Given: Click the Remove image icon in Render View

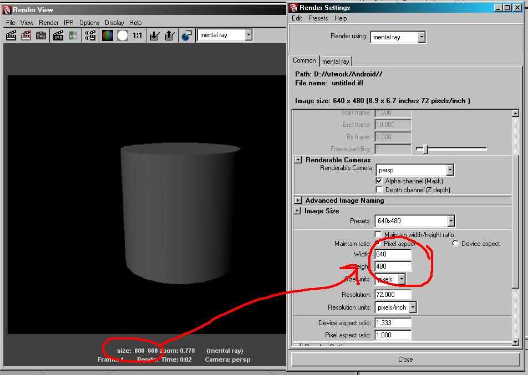Looking at the screenshot, I should 170,35.
